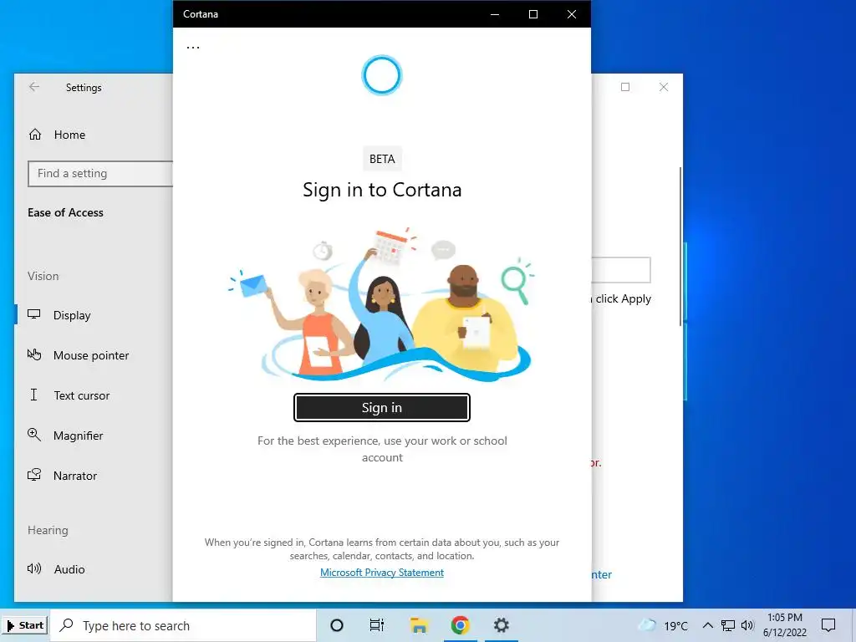The image size is (856, 642).
Task: Click the network tray icon
Action: click(x=728, y=625)
